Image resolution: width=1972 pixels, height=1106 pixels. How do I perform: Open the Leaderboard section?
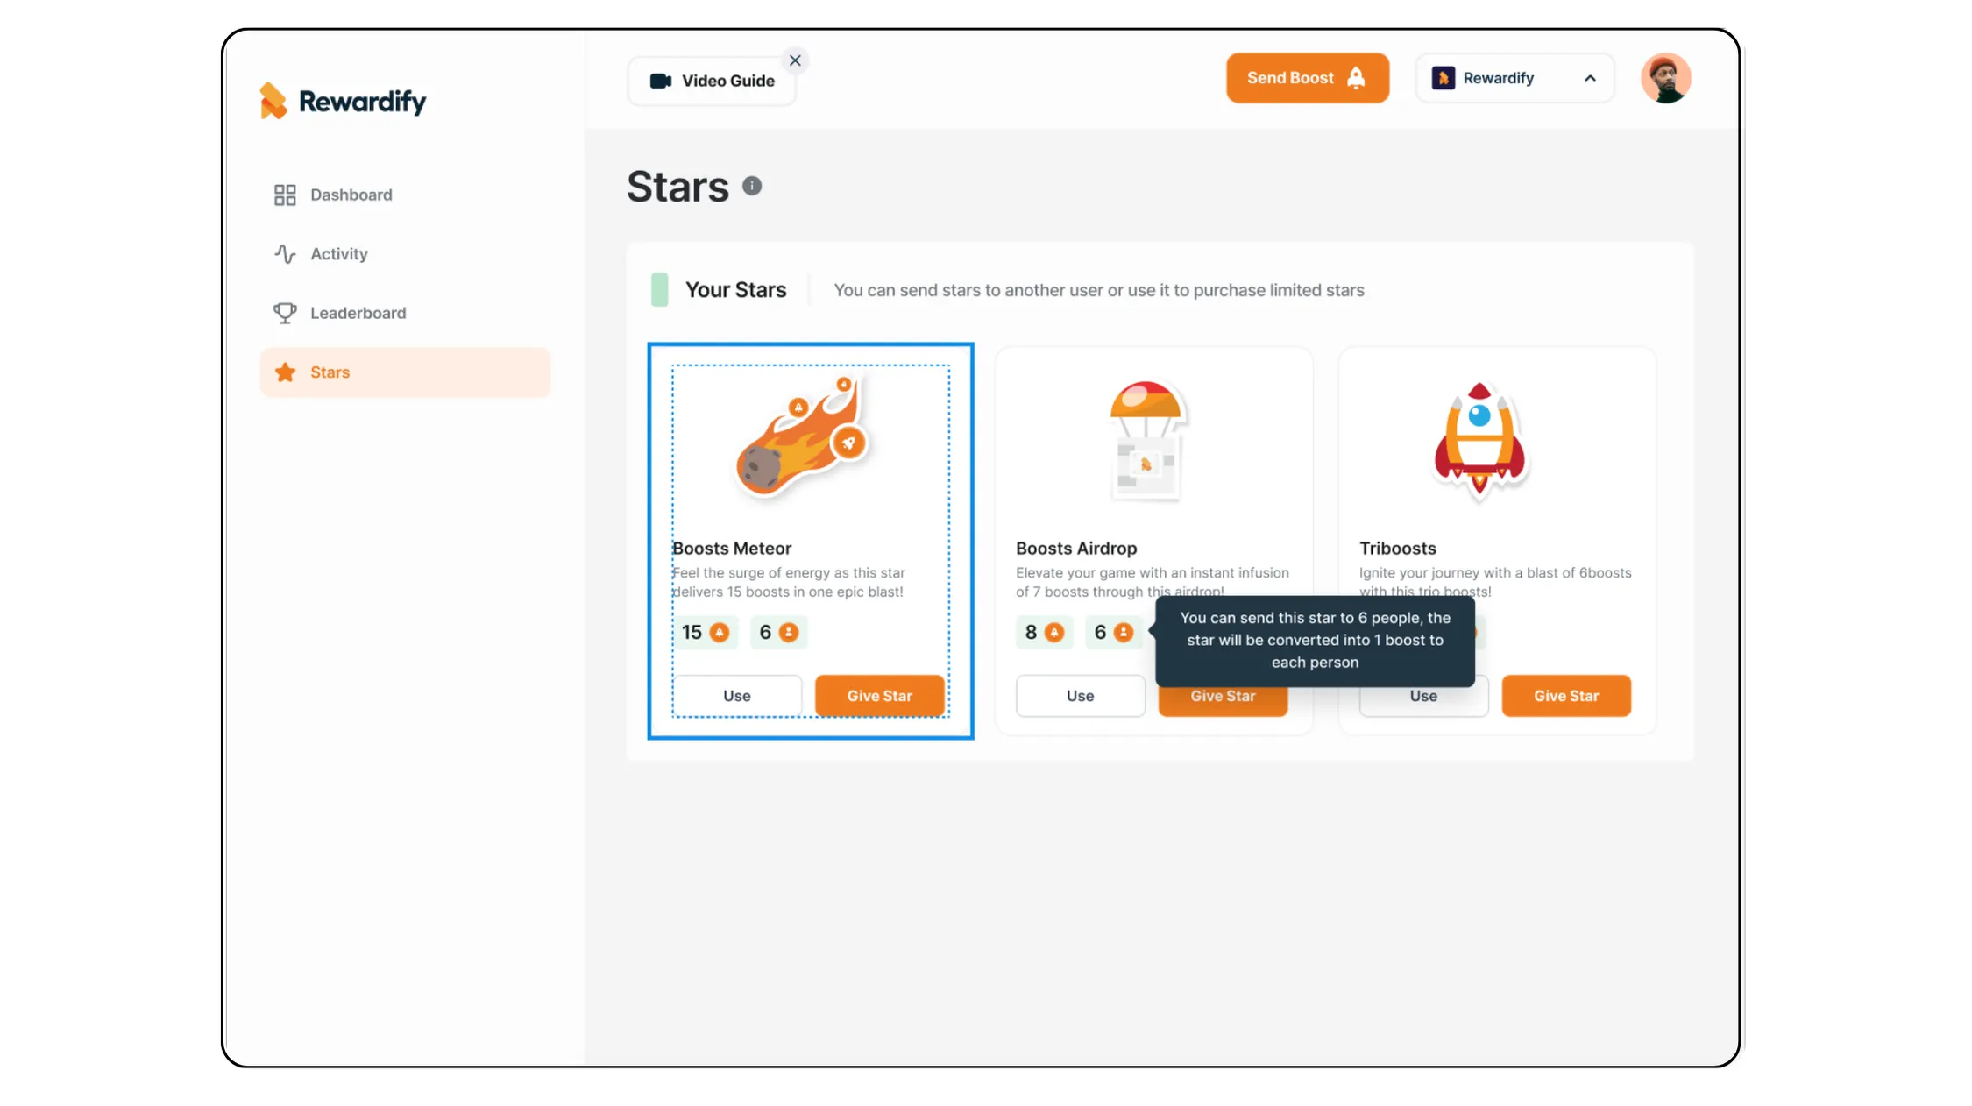(358, 313)
